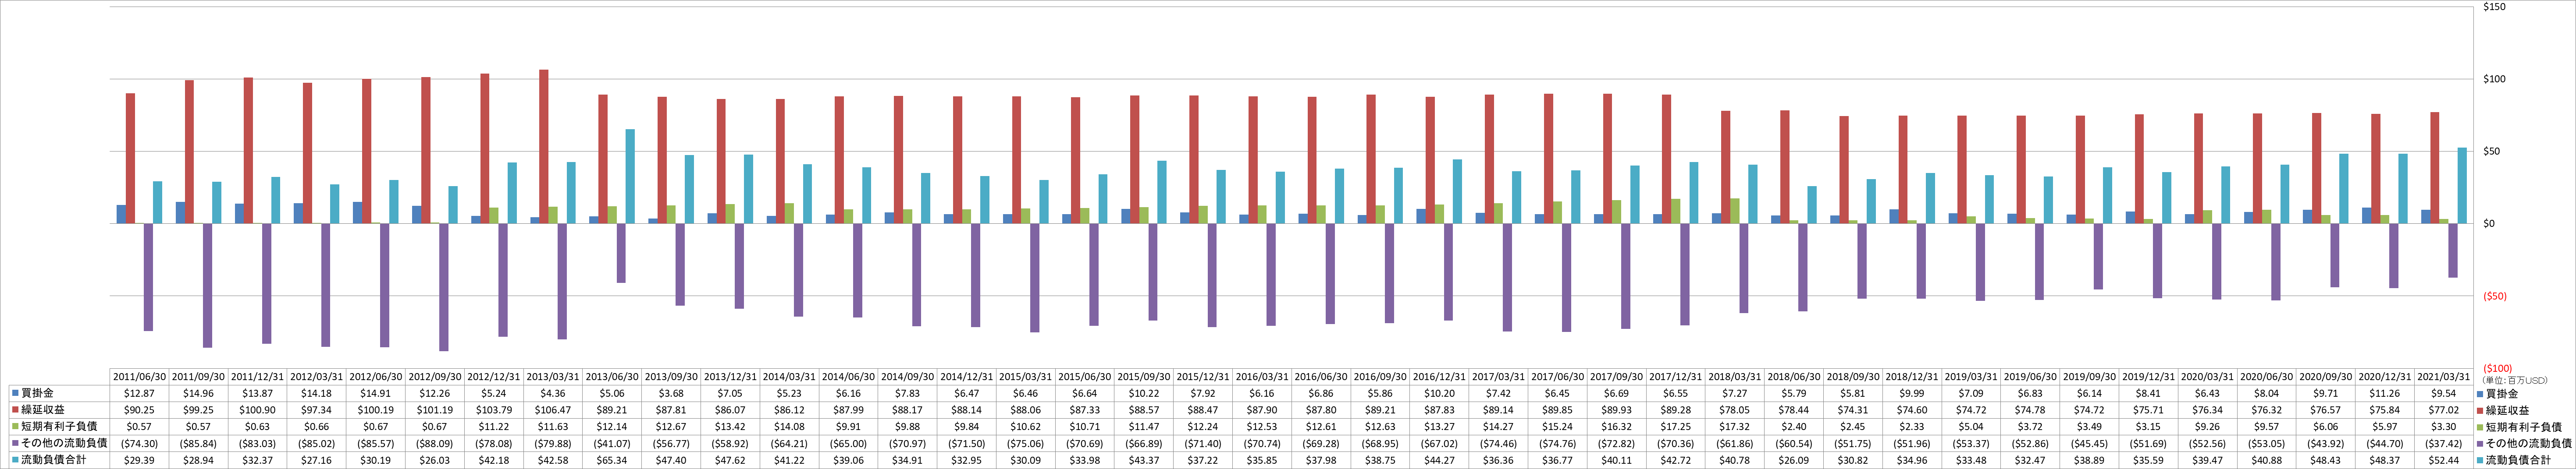Screen dimensions: 2576x469
Task: Select the $43.37 cell
Action: [x=1144, y=460]
